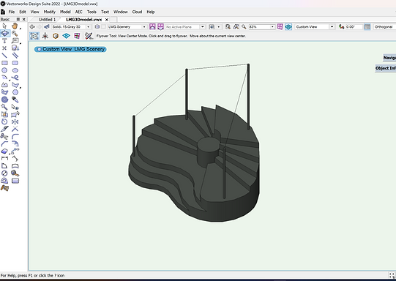Viewport: 396px width, 281px height.
Task: Click the Custom View LMG Scenery label
Action: pyautogui.click(x=70, y=49)
